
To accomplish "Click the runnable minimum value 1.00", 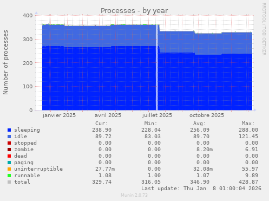I will (154, 176).
